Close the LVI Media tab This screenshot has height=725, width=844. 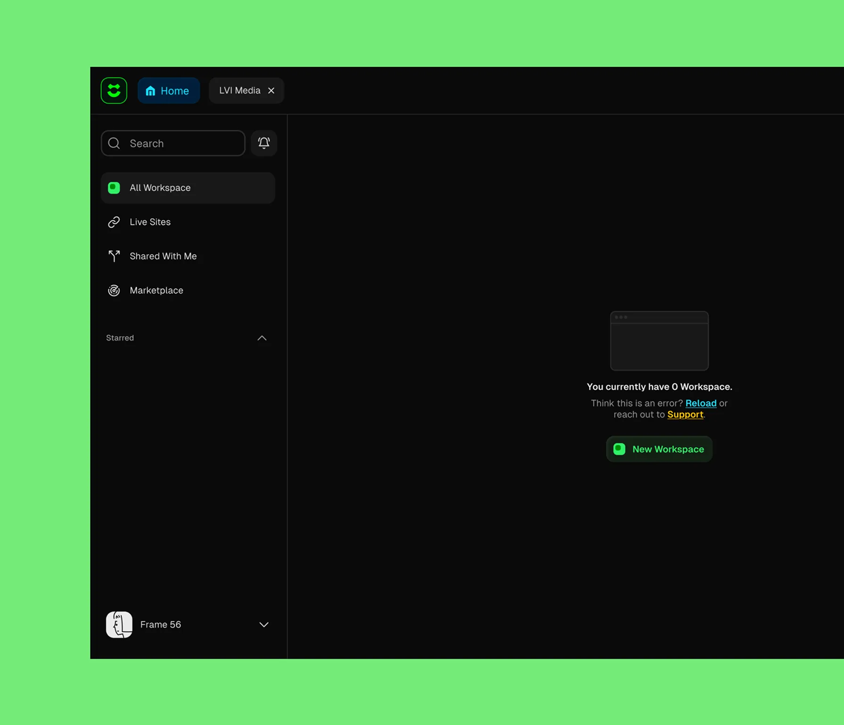[x=271, y=90]
